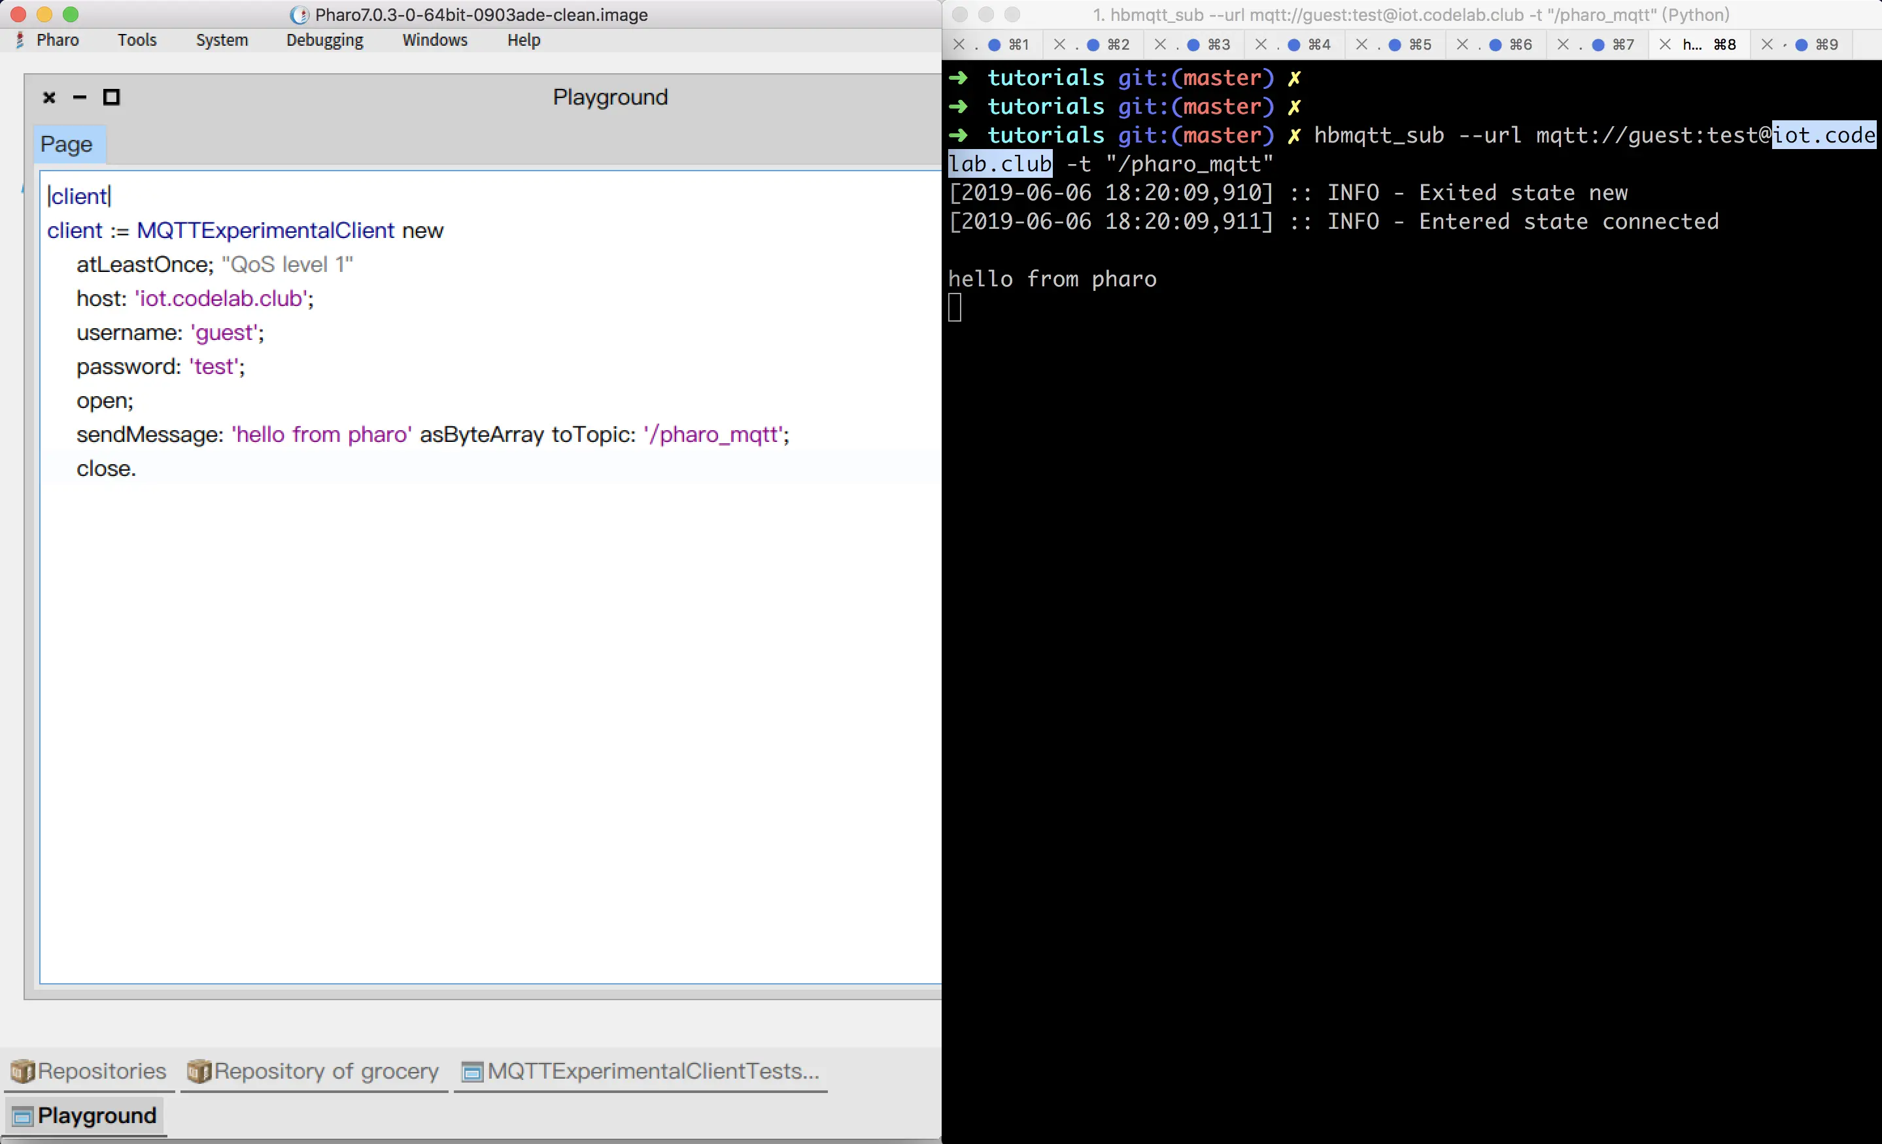
Task: Switch to MQTTExperimentalClientTests window
Action: (640, 1071)
